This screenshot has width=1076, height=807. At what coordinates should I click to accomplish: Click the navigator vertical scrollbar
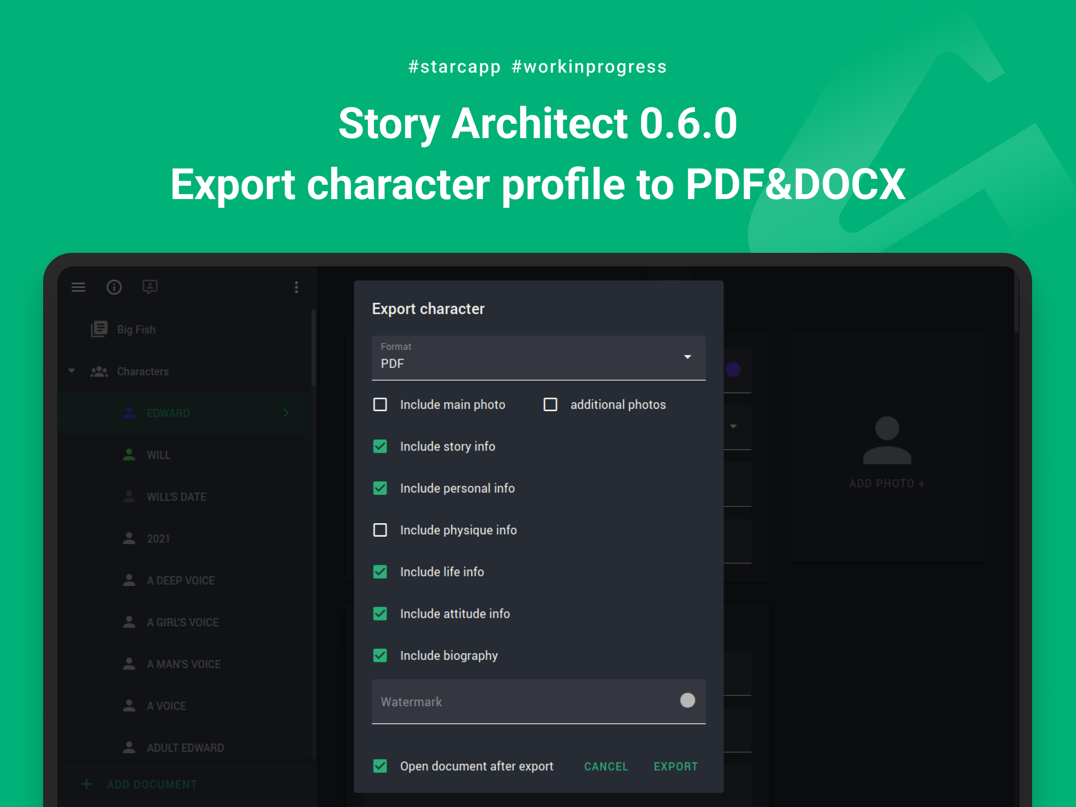314,348
